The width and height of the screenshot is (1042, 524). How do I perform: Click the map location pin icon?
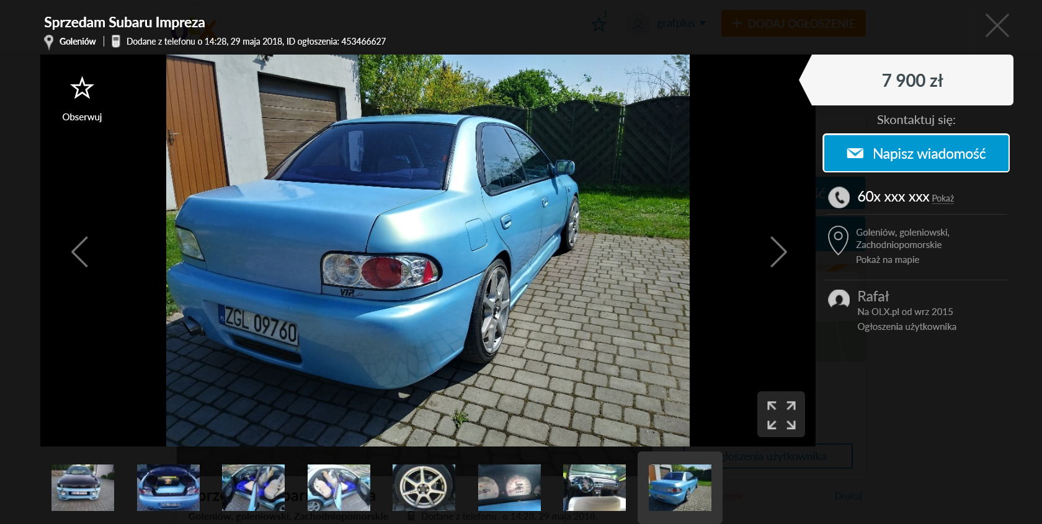coord(838,240)
